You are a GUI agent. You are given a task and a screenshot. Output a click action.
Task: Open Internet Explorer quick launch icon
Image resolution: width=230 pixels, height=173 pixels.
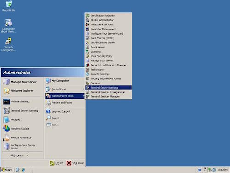coord(23,170)
